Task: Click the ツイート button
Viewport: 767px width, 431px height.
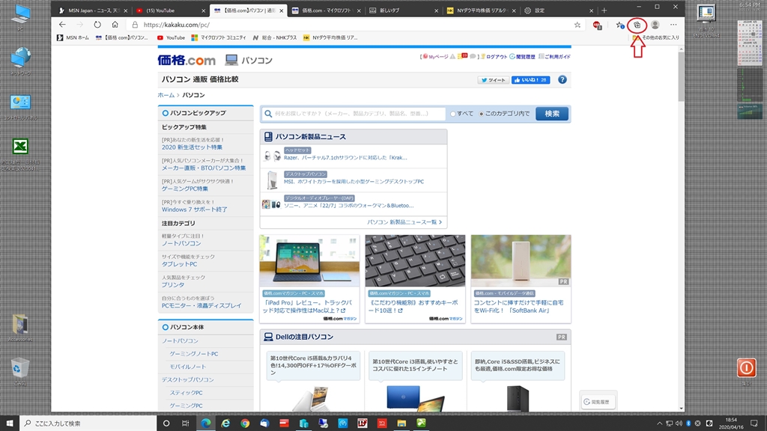Action: click(493, 80)
